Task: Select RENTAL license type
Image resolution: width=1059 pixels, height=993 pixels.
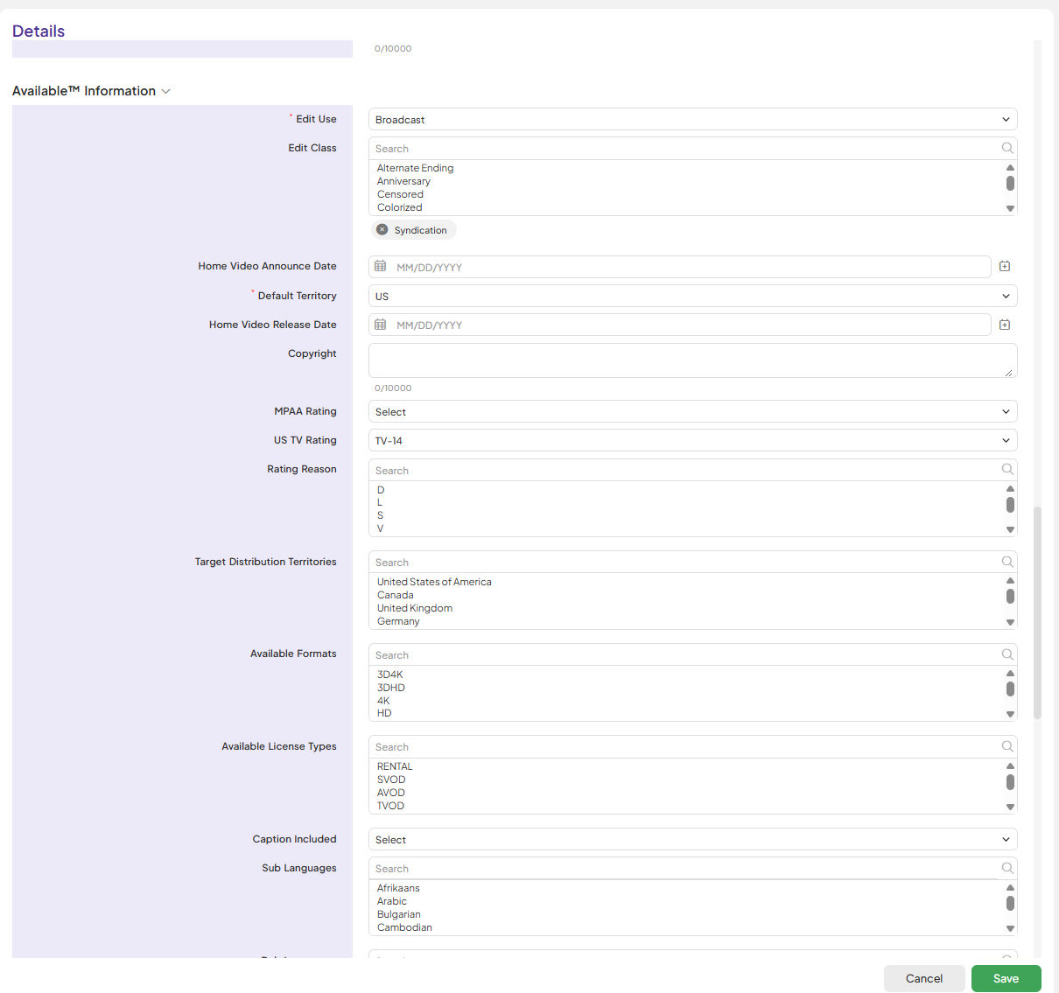Action: tap(395, 766)
